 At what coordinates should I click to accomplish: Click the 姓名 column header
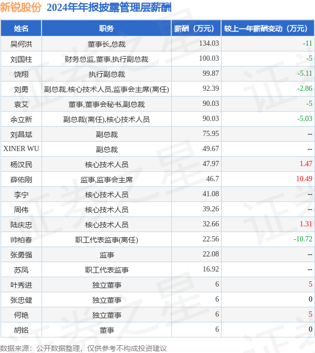tap(21, 29)
